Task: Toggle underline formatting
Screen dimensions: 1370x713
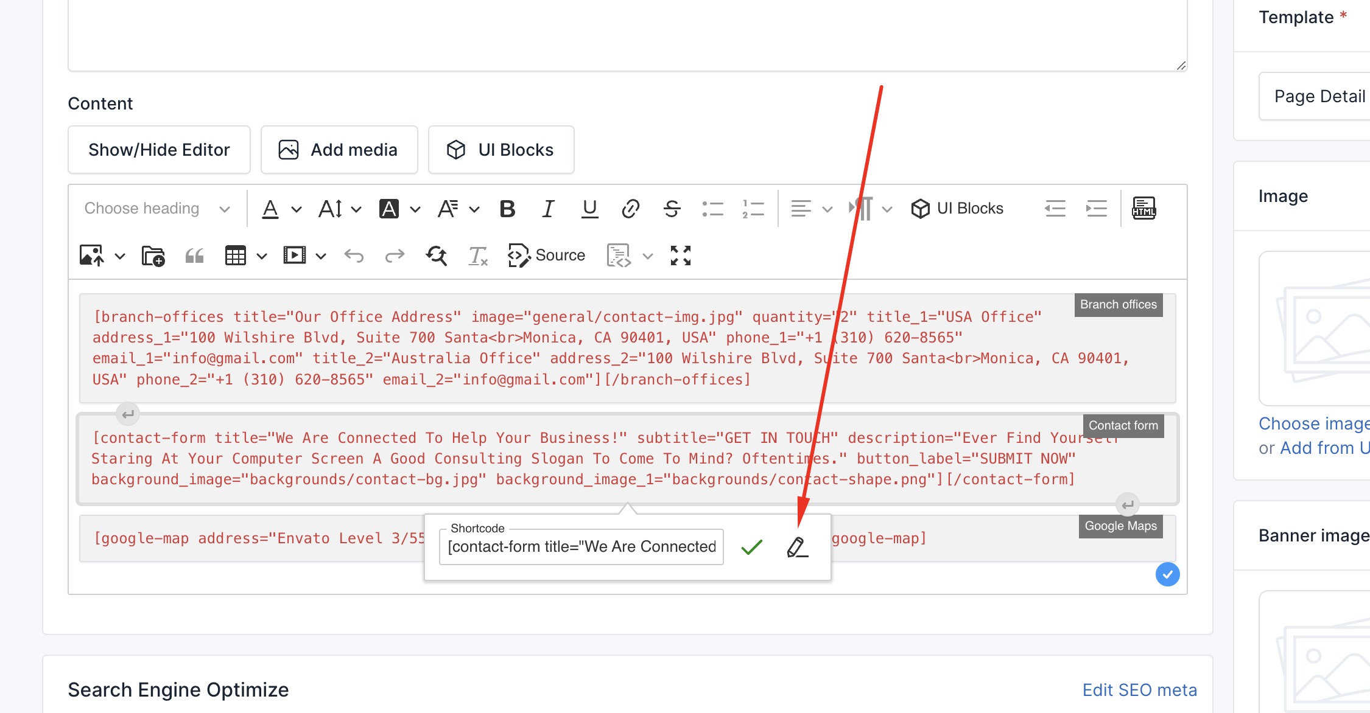Action: (x=589, y=209)
